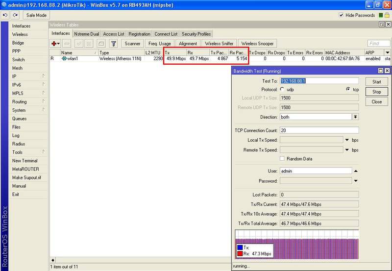Open the MetaROUTER menu item
This screenshot has height=271, width=392.
pos(28,169)
